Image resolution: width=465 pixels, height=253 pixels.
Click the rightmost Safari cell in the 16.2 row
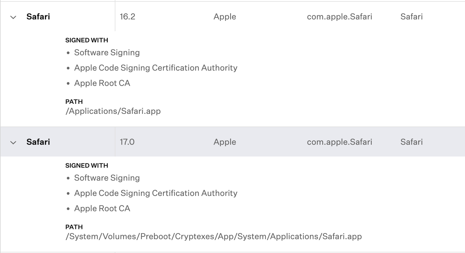pyautogui.click(x=411, y=17)
